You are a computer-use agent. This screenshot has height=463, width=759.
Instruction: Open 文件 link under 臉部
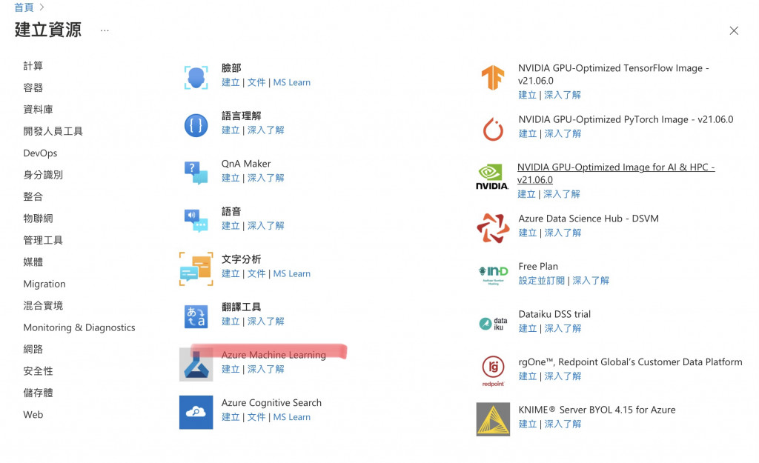coord(256,82)
